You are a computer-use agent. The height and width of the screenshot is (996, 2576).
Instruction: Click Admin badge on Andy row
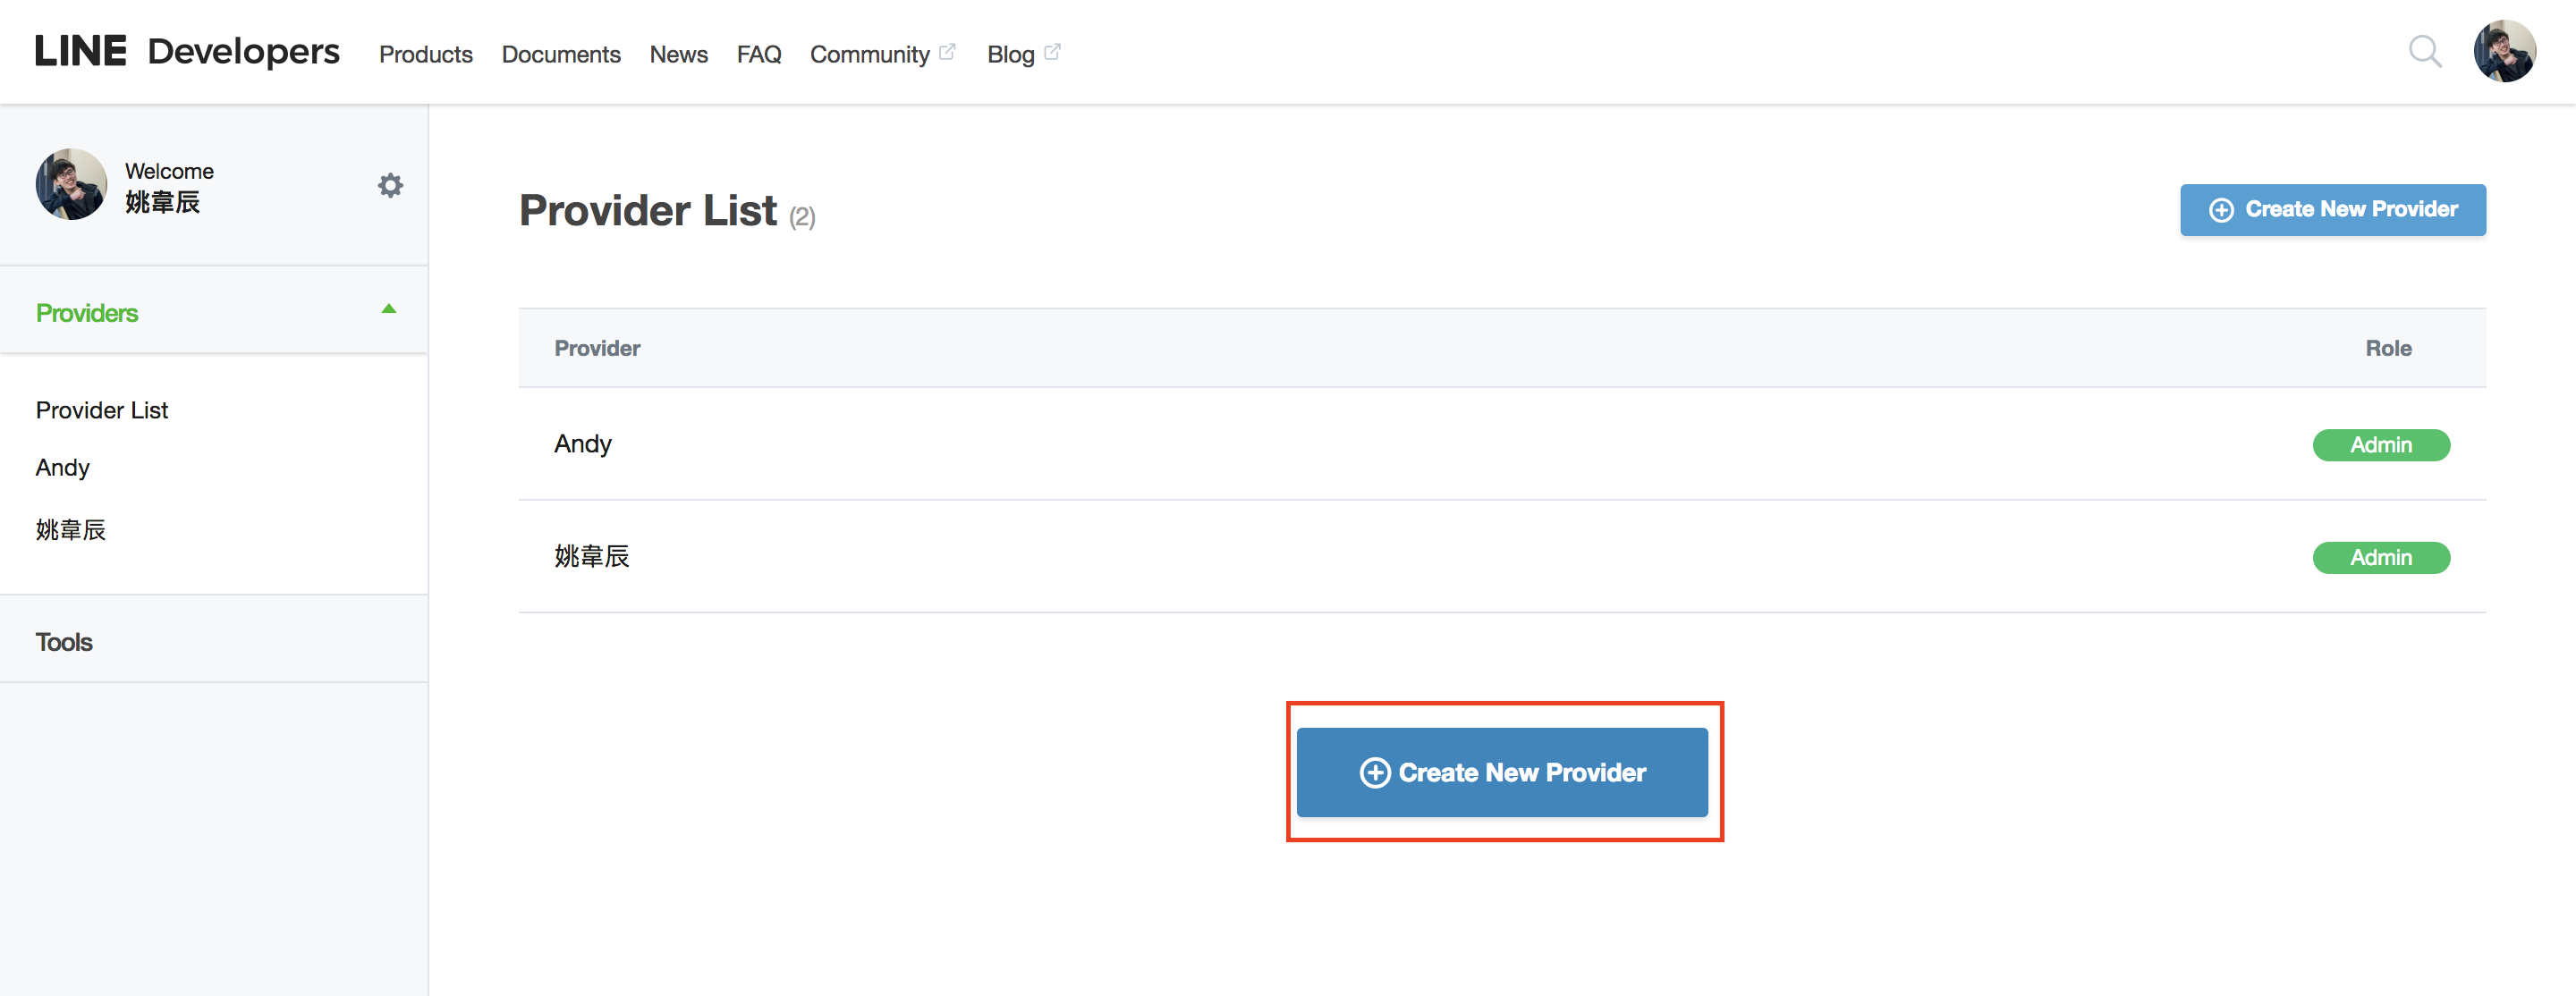click(2380, 445)
